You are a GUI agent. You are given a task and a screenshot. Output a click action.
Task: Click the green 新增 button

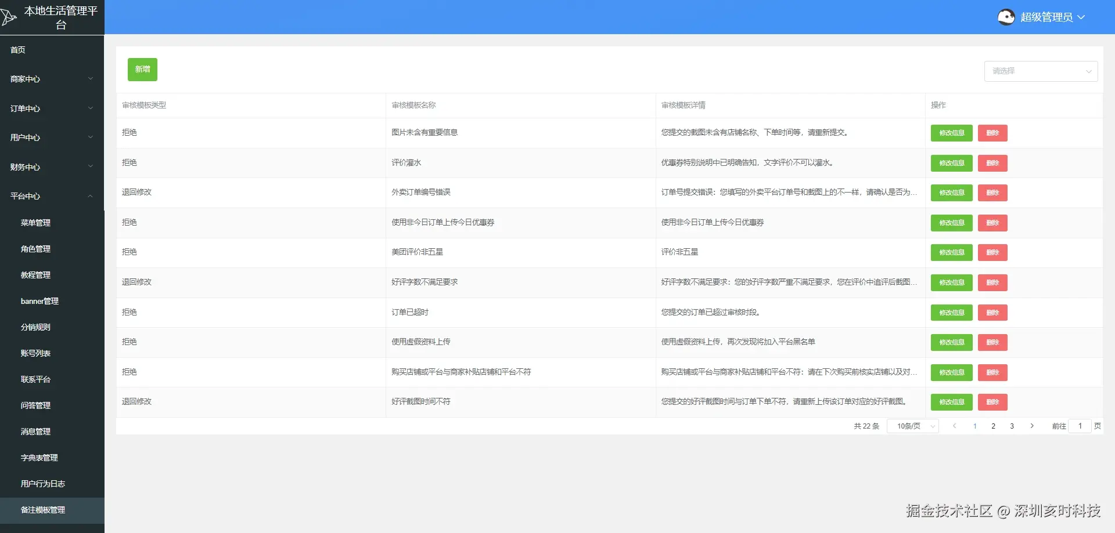(142, 70)
